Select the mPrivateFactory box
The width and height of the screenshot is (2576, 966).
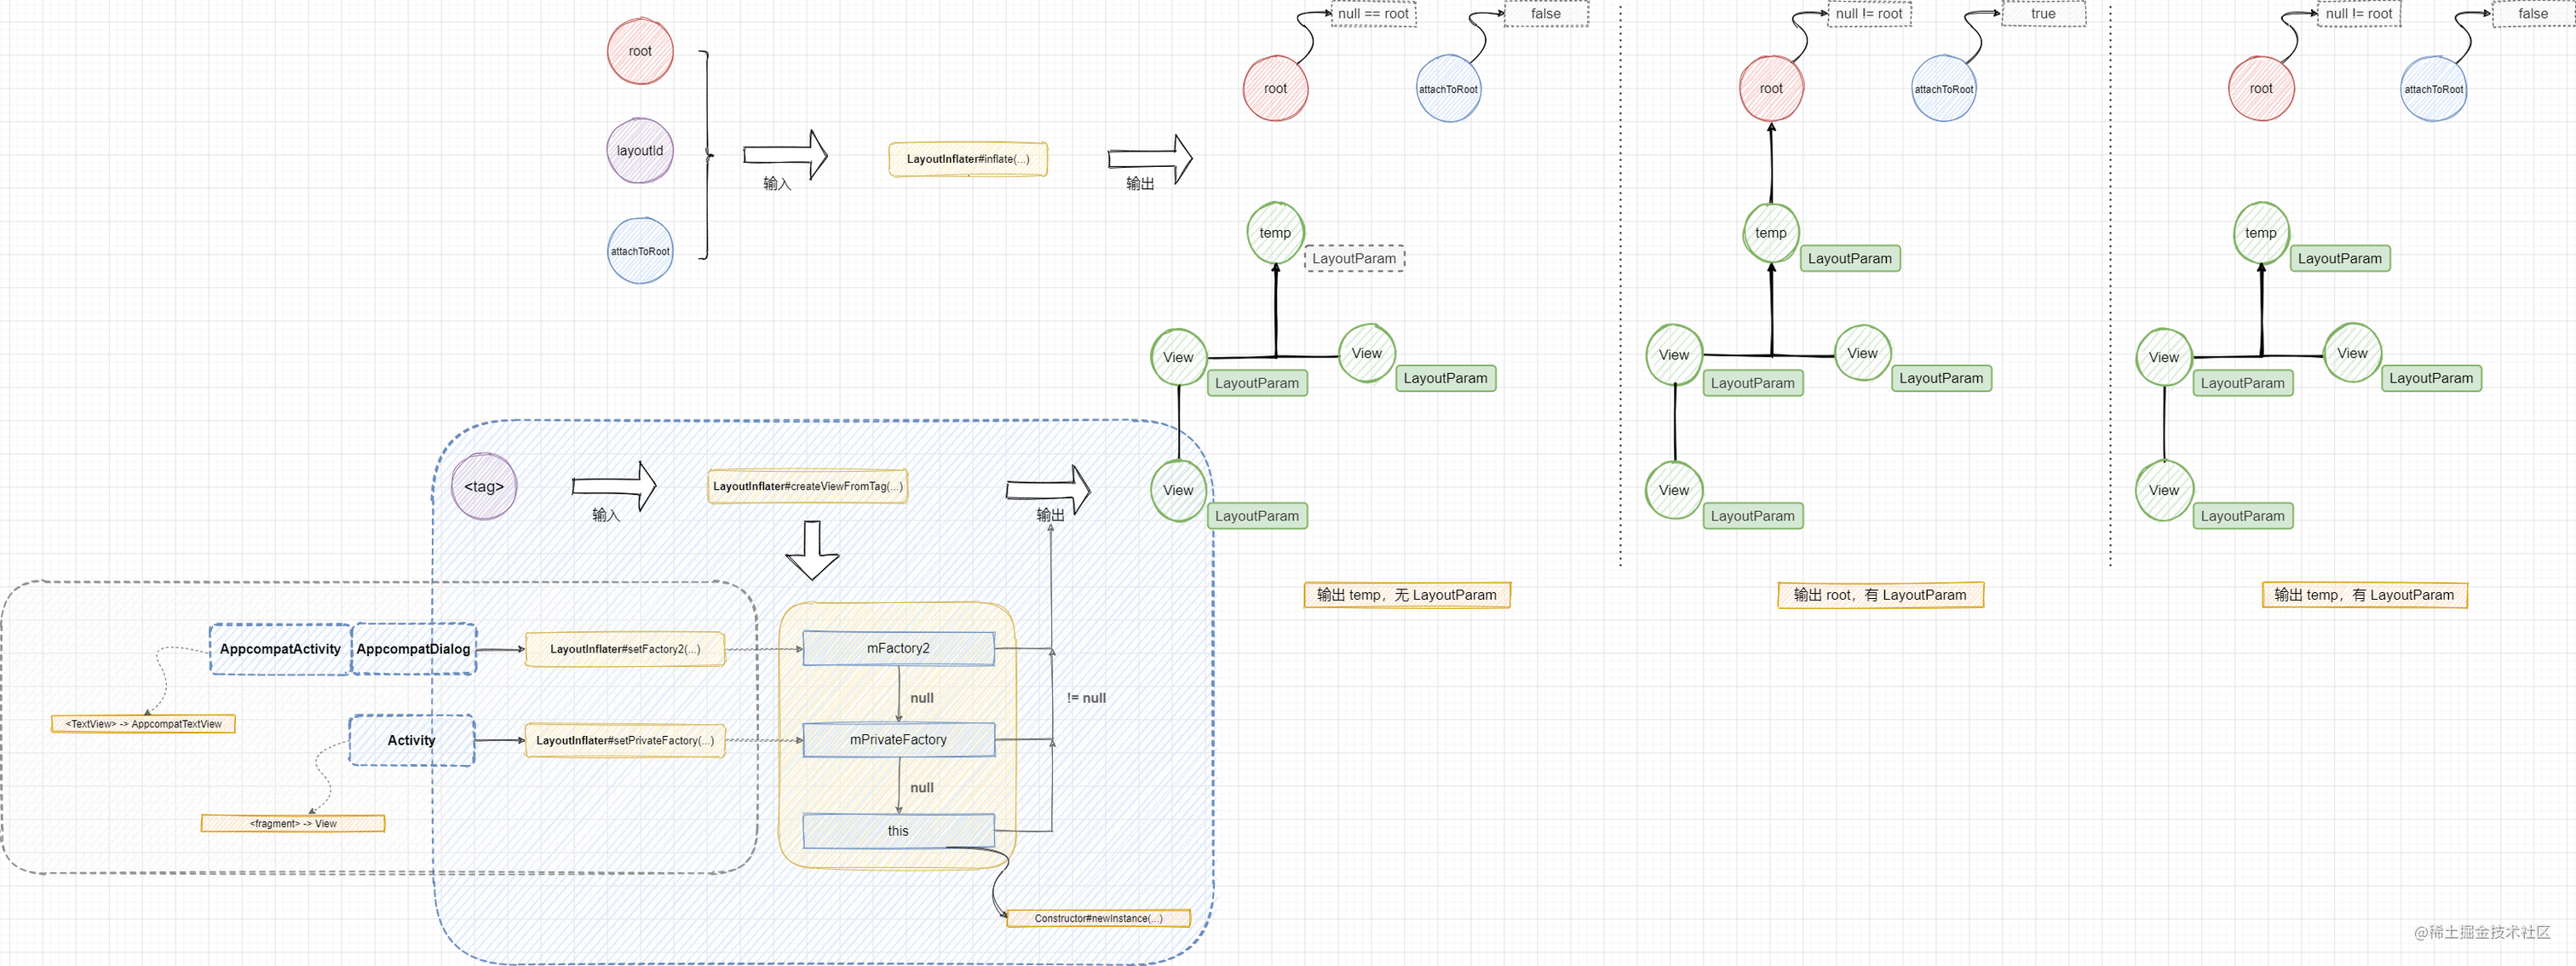(x=898, y=740)
